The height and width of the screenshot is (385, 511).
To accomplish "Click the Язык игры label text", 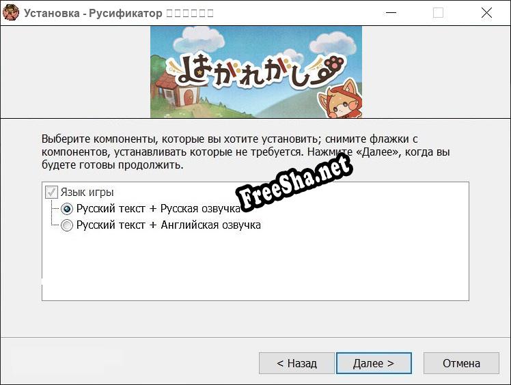I will point(87,192).
